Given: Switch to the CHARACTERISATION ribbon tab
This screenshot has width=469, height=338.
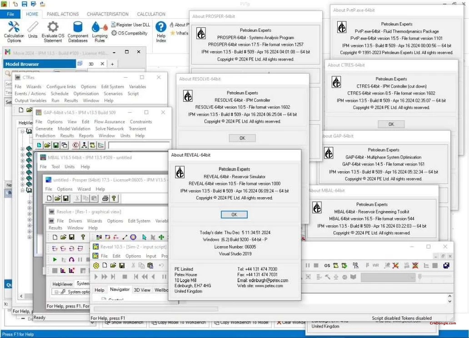Looking at the screenshot, I should click(107, 14).
